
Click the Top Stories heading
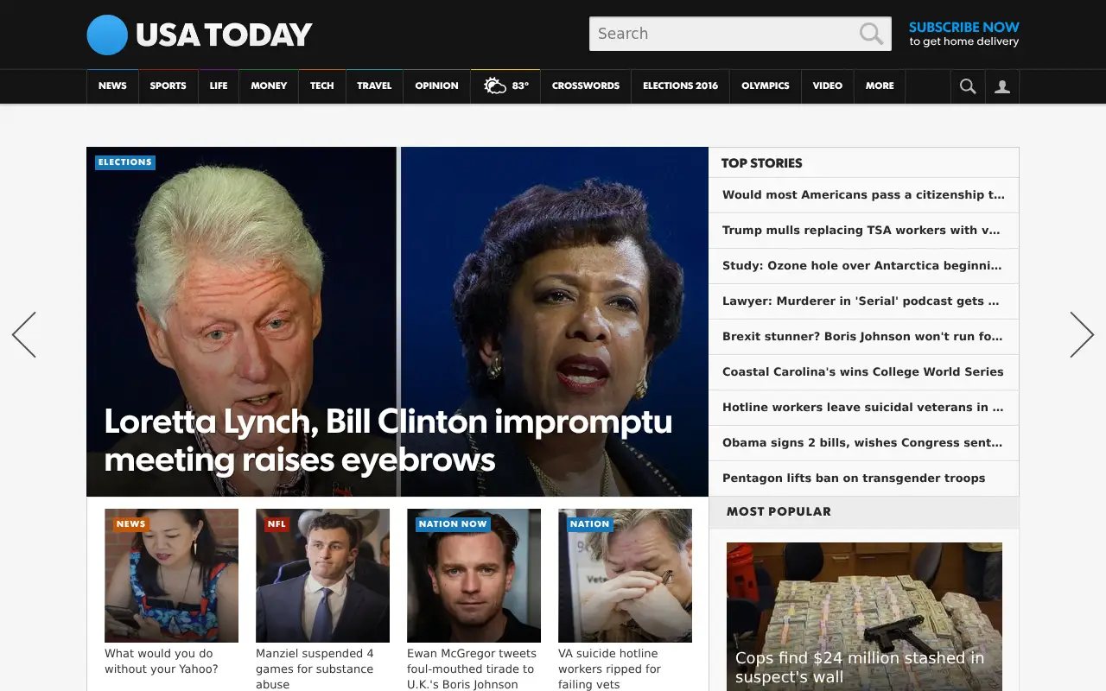[761, 163]
